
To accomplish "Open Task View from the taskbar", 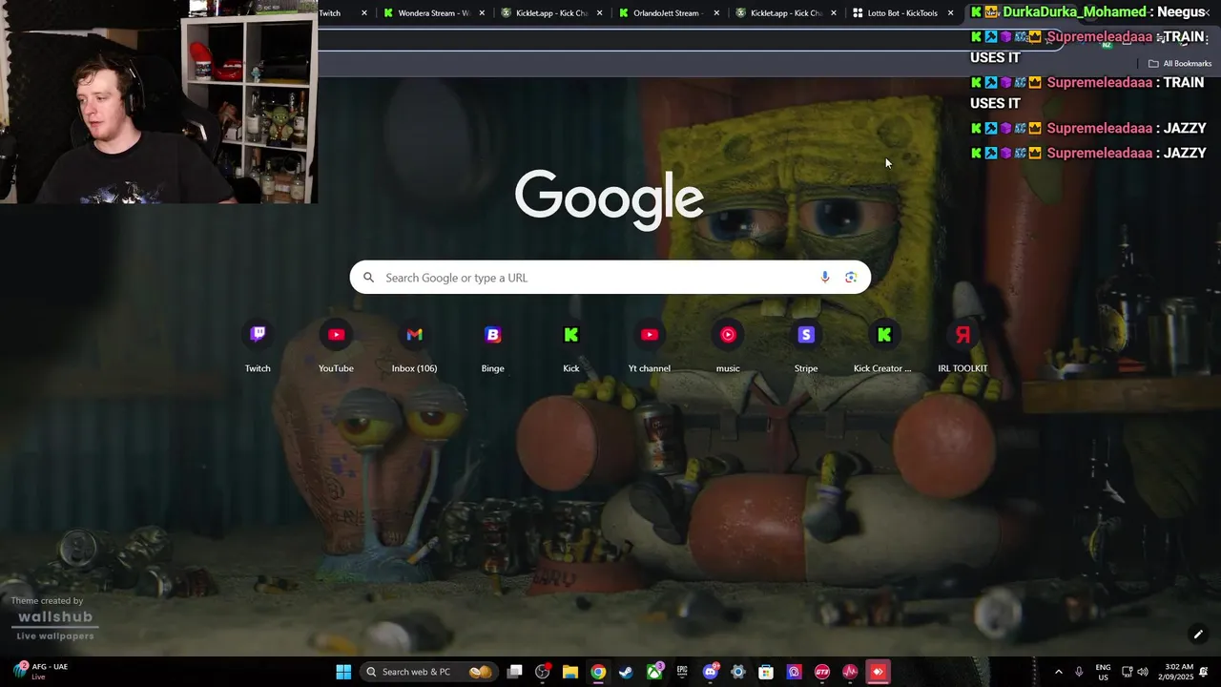I will click(515, 672).
